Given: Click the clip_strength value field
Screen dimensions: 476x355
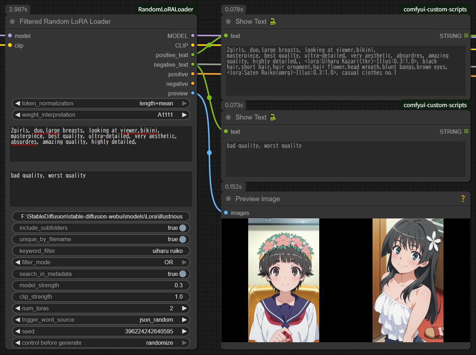Looking at the screenshot, I should point(101,296).
